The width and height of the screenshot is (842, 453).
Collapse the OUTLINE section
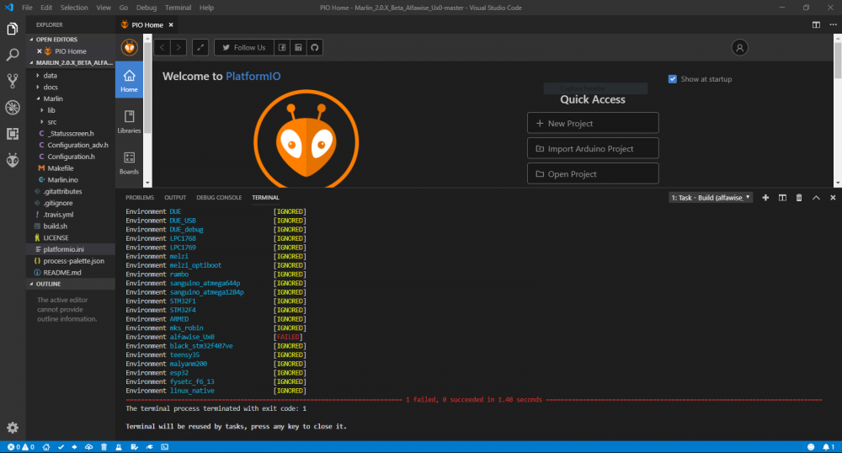(x=71, y=284)
